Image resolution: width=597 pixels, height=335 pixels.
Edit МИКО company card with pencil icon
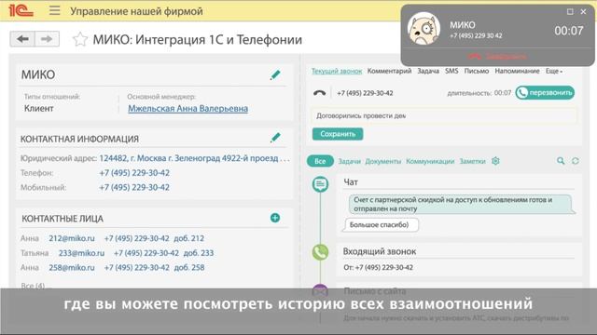coord(275,74)
